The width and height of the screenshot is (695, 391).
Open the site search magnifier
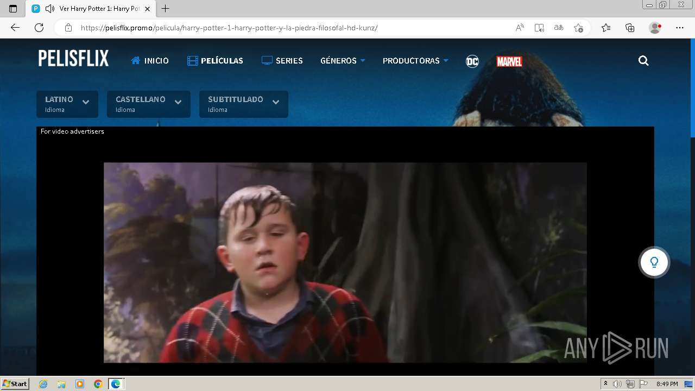point(643,61)
